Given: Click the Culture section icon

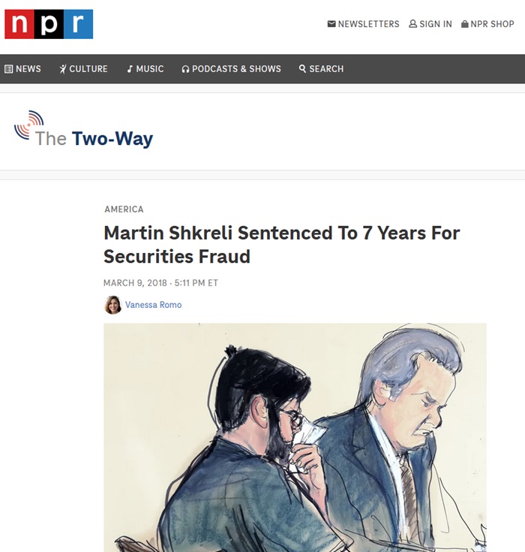Looking at the screenshot, I should (x=63, y=69).
